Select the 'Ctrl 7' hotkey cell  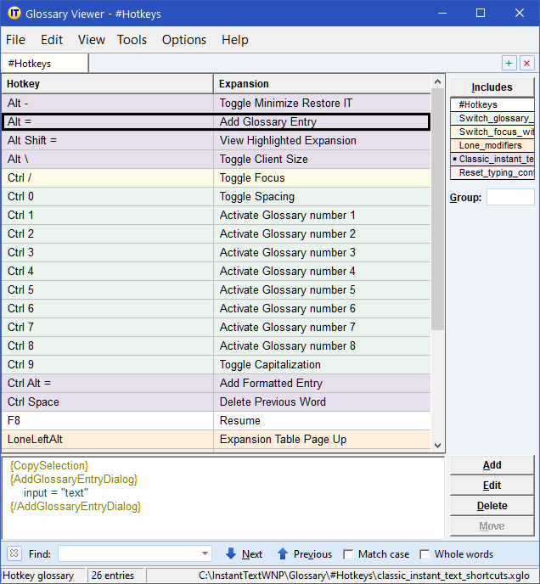coord(108,327)
